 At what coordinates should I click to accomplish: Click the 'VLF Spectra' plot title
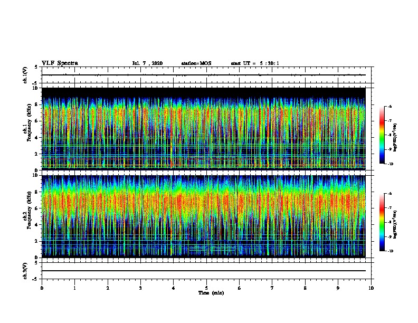pyautogui.click(x=60, y=63)
